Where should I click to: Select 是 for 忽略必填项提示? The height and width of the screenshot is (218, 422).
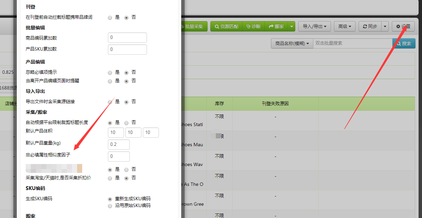pos(110,72)
